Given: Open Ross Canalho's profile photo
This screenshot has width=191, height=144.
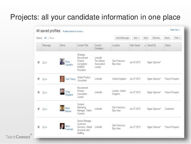Looking at the screenshot, I should [x=62, y=62].
